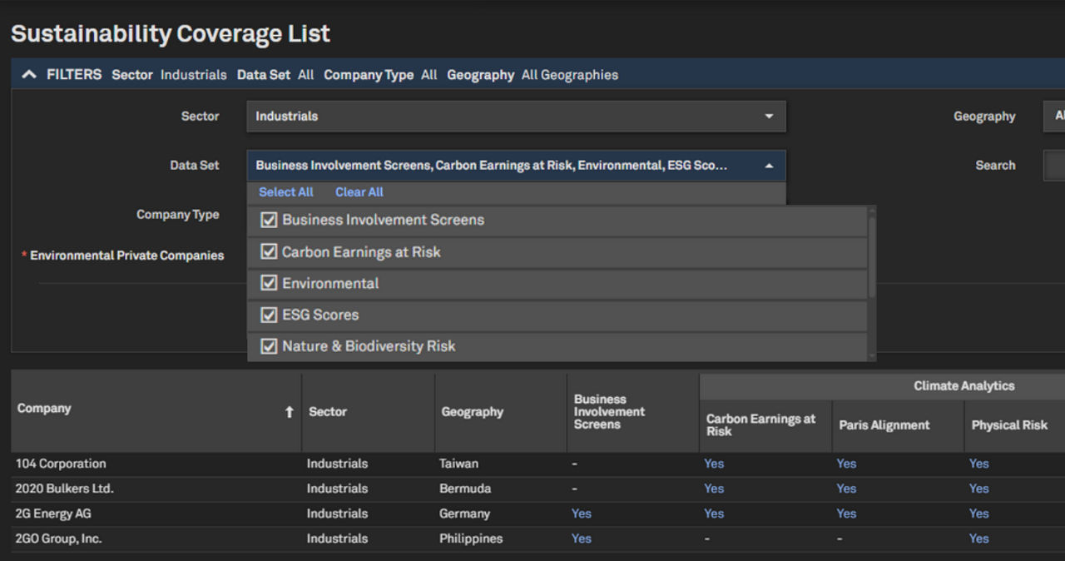This screenshot has width=1065, height=561.
Task: Open Carbon Earnings Yes link for 104 Corporation
Action: 714,464
